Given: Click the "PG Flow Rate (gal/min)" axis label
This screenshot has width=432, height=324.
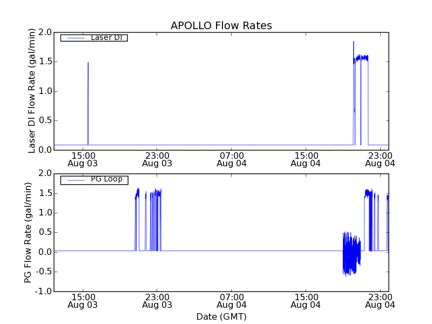Looking at the screenshot, I should 28,233.
